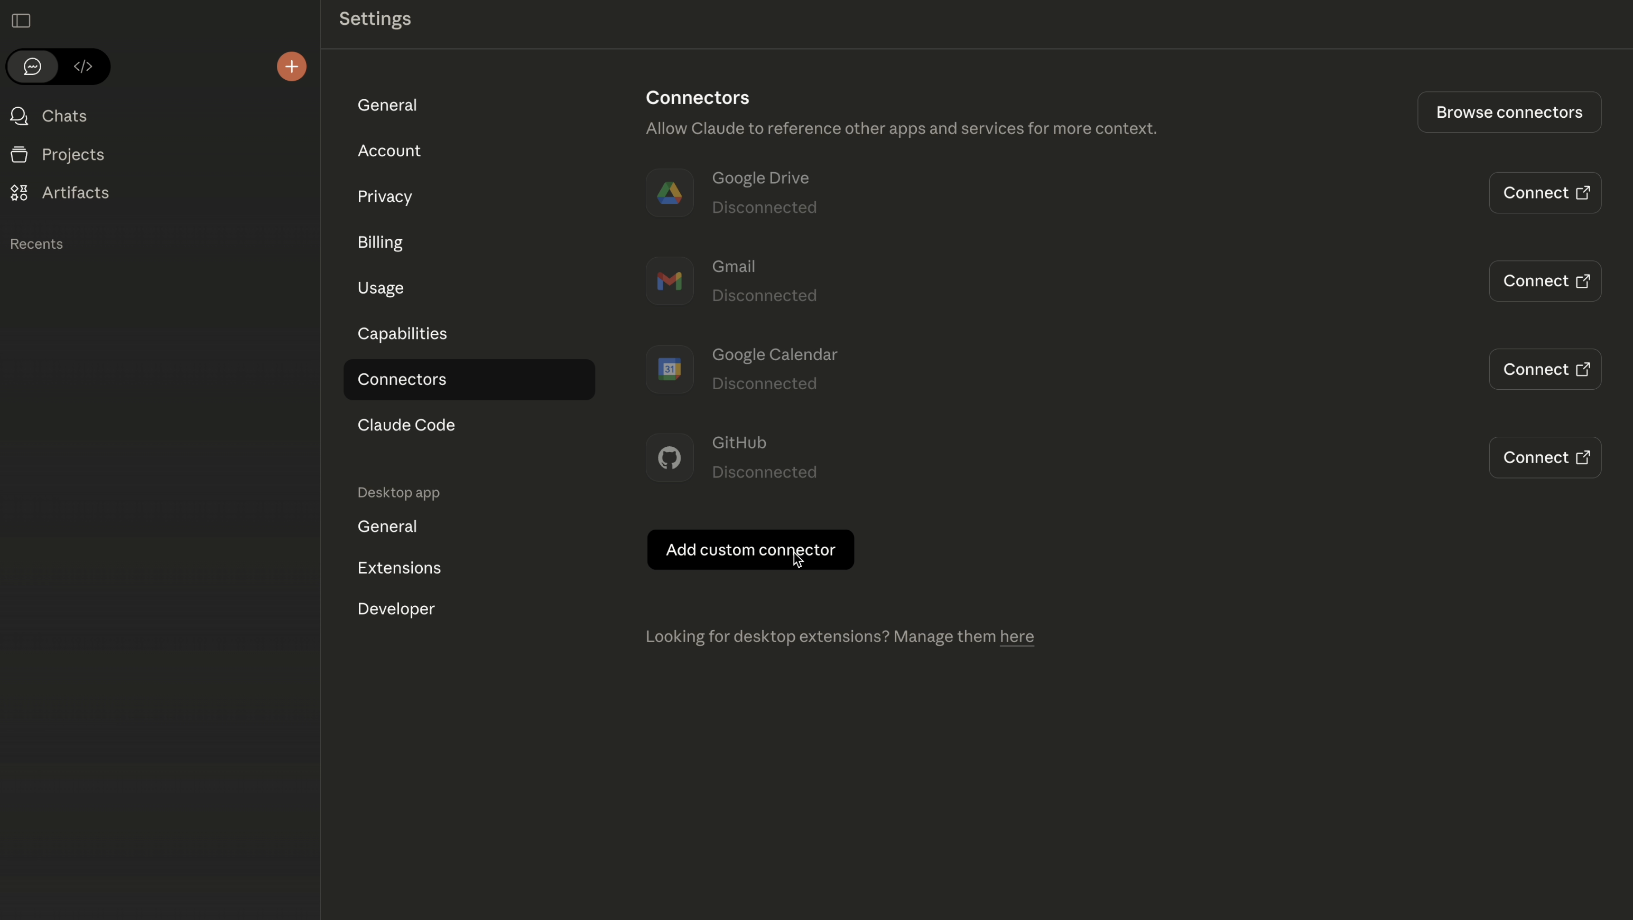Click the GitHub logo icon
1633x920 pixels.
(x=670, y=457)
